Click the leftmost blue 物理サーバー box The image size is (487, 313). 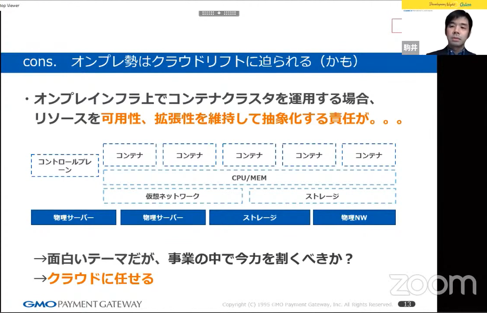click(x=74, y=217)
